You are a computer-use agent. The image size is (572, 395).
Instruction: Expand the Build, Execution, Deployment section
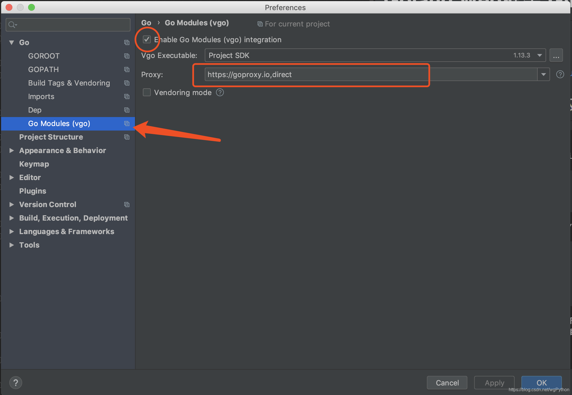(12, 218)
